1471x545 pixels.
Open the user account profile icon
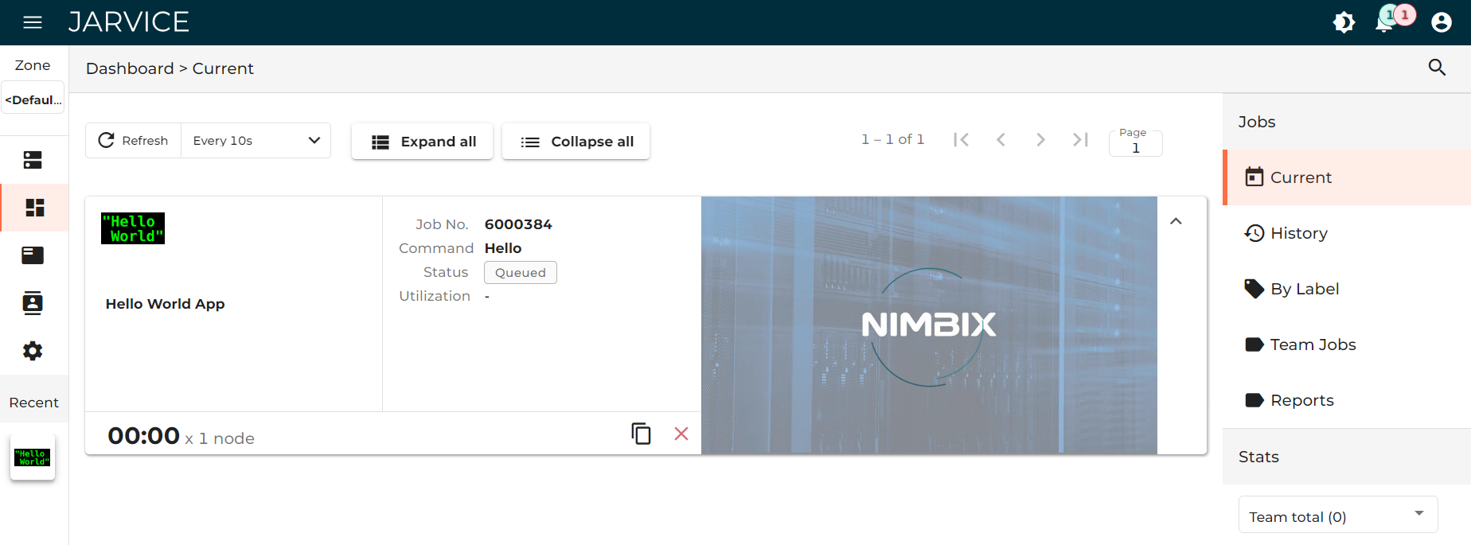coord(1442,22)
